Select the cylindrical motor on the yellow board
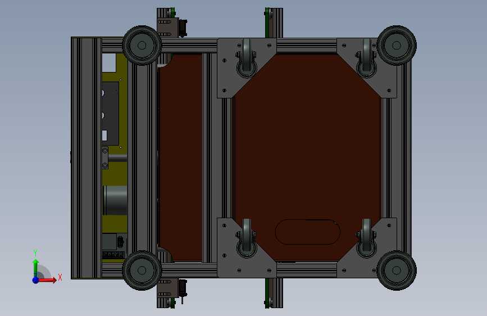 [115, 201]
